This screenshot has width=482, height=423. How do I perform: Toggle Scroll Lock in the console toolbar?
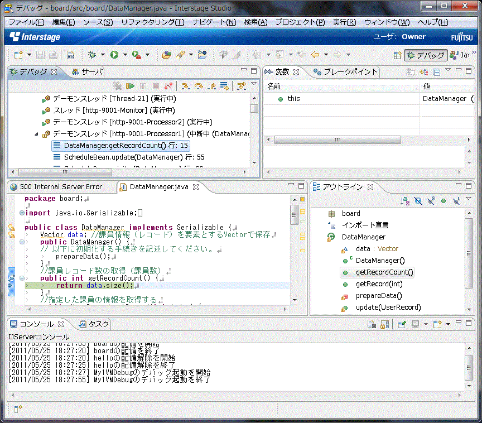click(384, 324)
